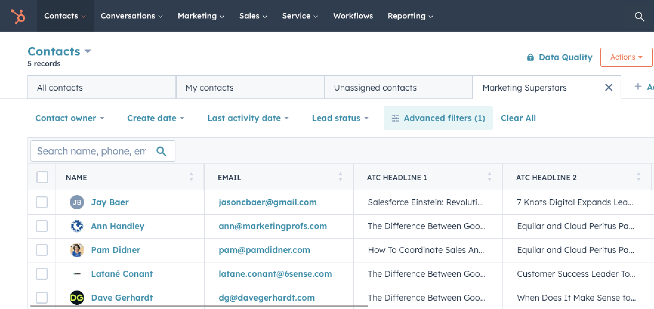Click 'When Does It Make Sense to...' cell

tap(576, 298)
